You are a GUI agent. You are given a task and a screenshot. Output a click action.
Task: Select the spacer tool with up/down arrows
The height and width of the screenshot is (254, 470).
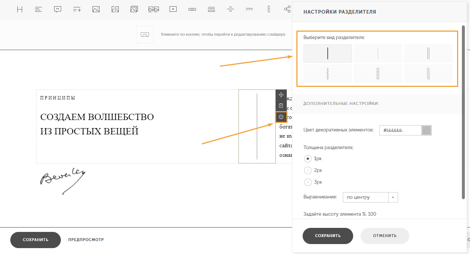point(230,10)
